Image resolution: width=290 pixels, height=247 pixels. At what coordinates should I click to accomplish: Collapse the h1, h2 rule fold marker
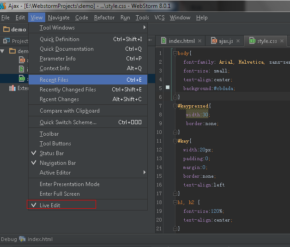tap(175, 202)
